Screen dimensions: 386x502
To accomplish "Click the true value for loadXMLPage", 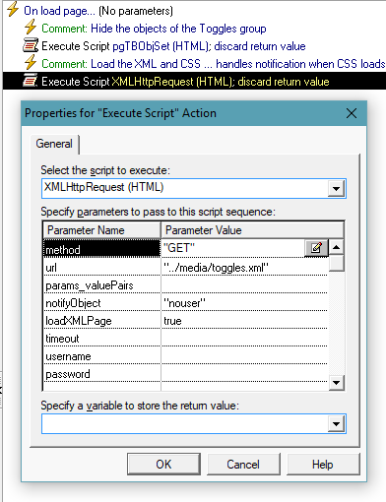I will pos(244,321).
